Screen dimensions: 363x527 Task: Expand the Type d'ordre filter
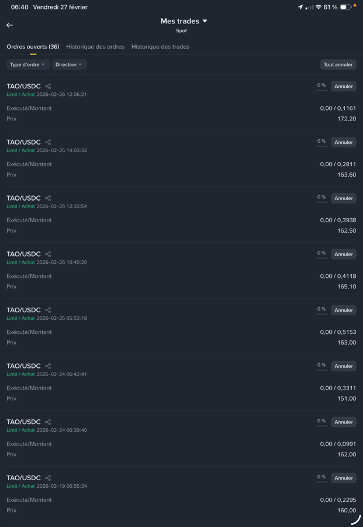(27, 65)
